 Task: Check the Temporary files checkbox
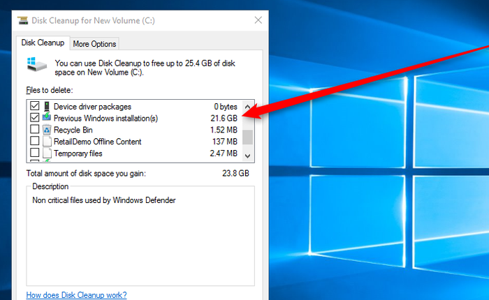(x=35, y=153)
